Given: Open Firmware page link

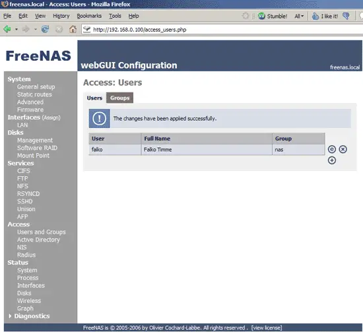Looking at the screenshot, I should (x=30, y=110).
